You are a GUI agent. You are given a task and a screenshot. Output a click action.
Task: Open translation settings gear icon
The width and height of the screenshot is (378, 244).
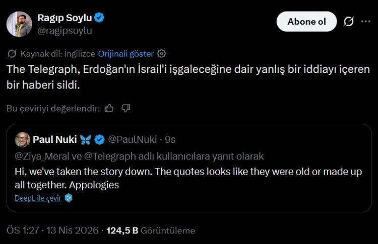pos(162,53)
